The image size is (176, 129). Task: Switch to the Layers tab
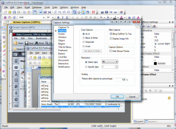[138, 122]
